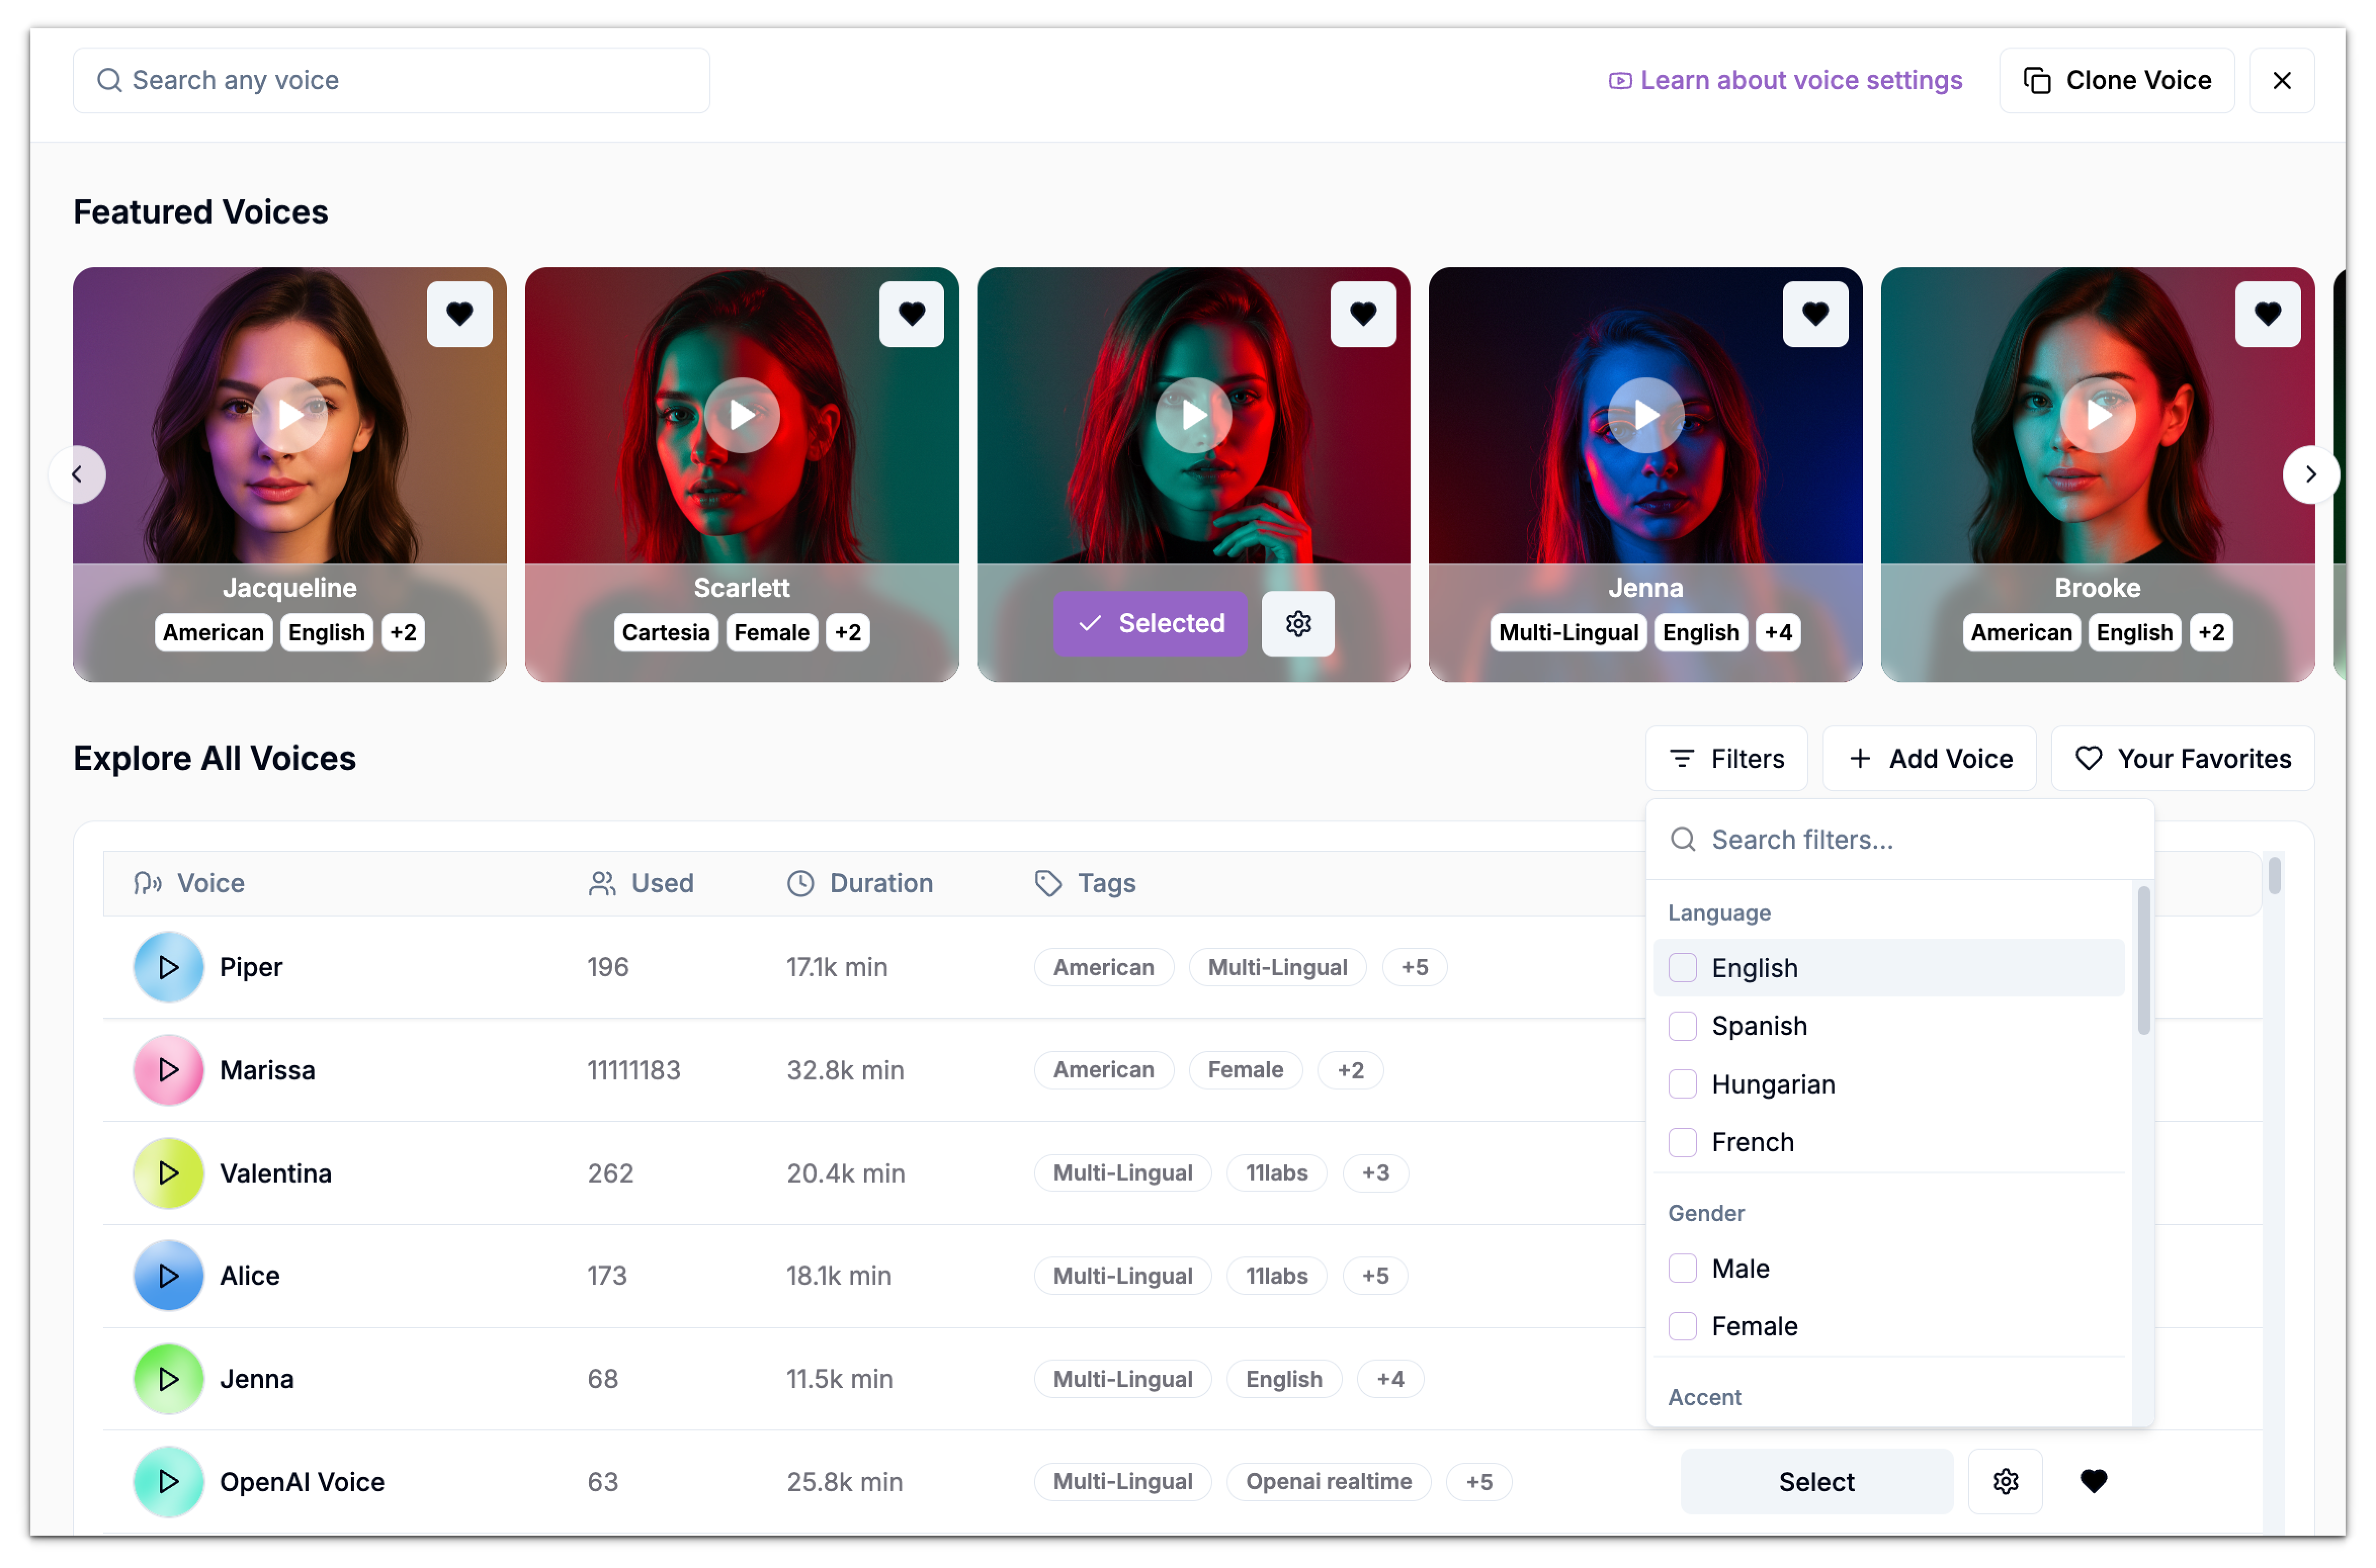
Task: Open Your Favorites view
Action: [x=2182, y=758]
